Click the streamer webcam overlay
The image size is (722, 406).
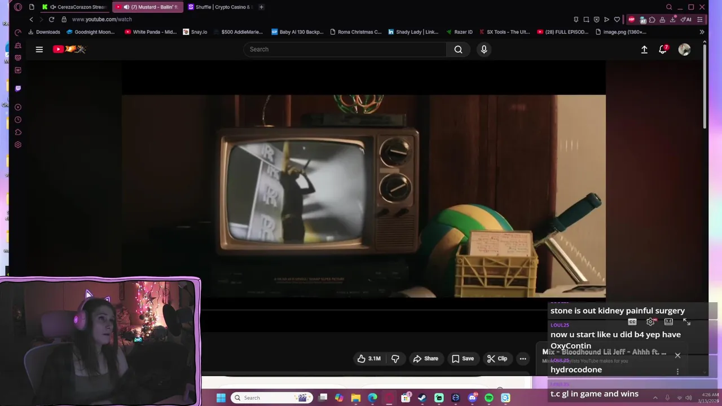(x=100, y=342)
